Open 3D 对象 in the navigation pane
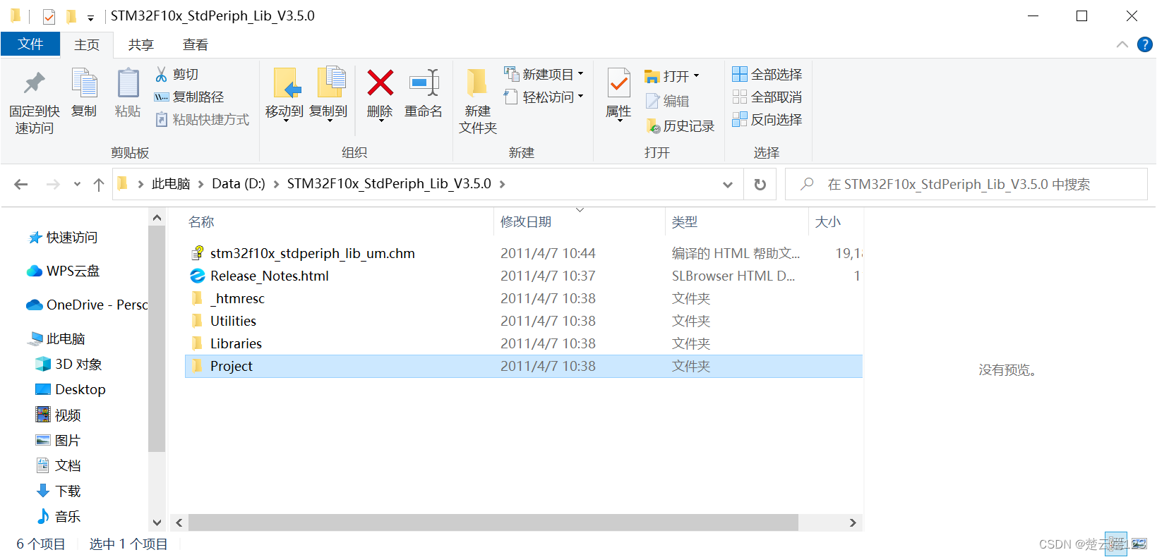Image resolution: width=1157 pixels, height=557 pixels. (78, 364)
